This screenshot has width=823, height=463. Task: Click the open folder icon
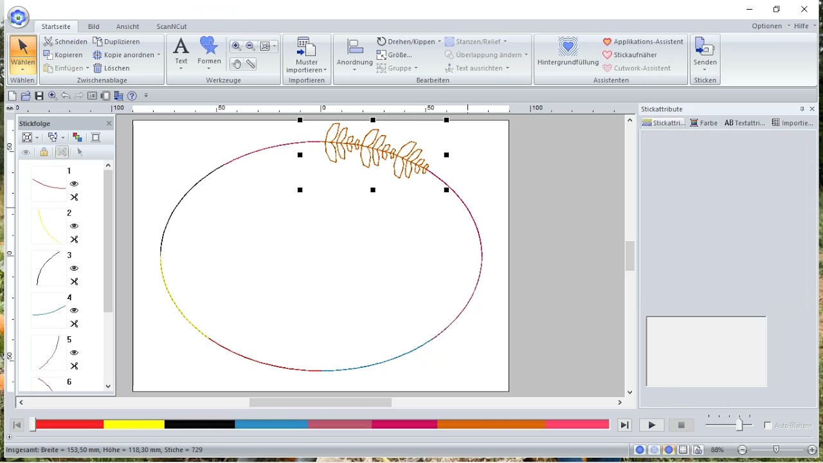(26, 96)
